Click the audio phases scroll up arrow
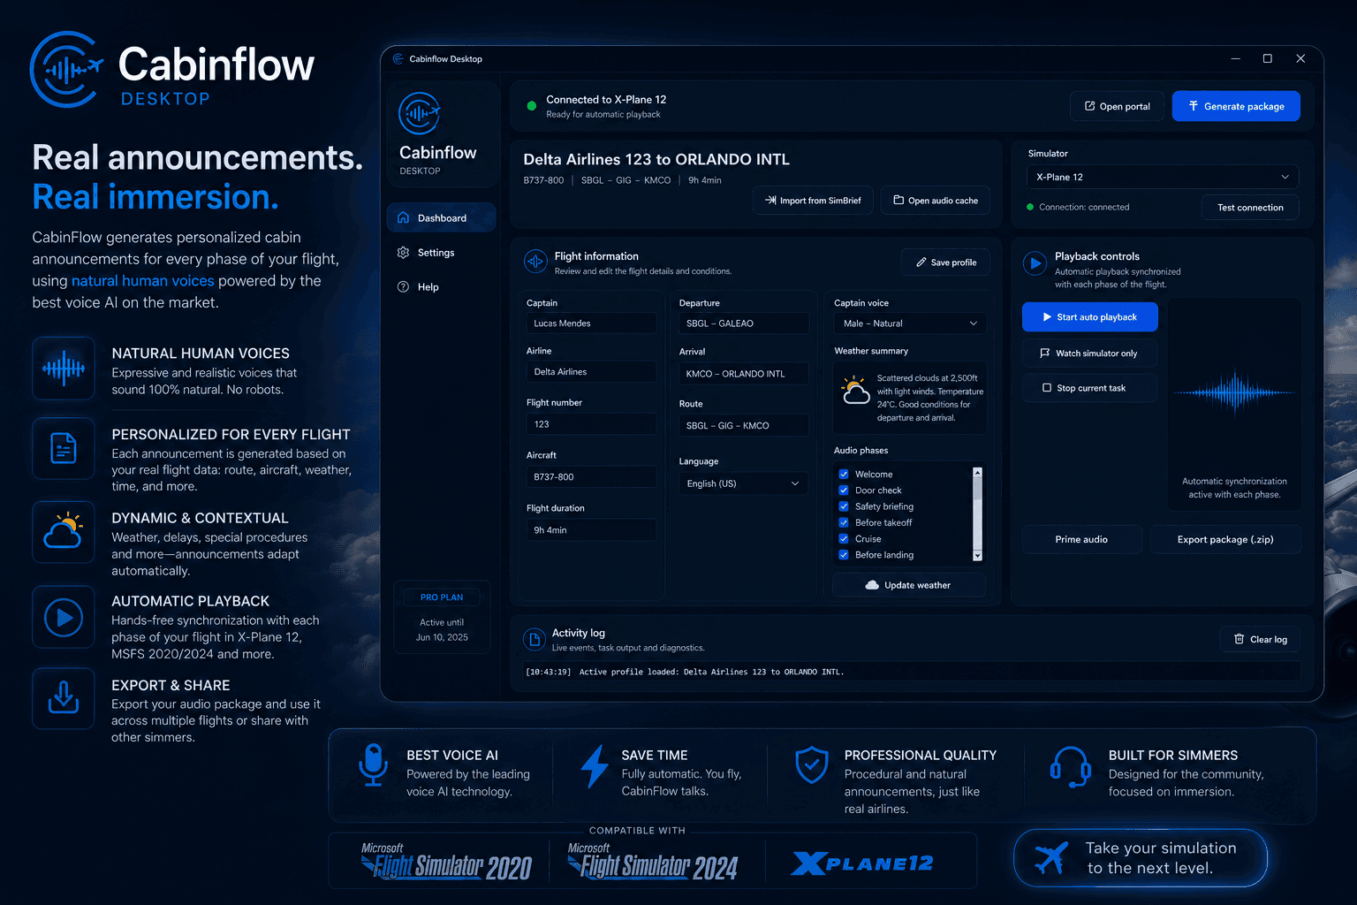The image size is (1357, 905). click(977, 472)
